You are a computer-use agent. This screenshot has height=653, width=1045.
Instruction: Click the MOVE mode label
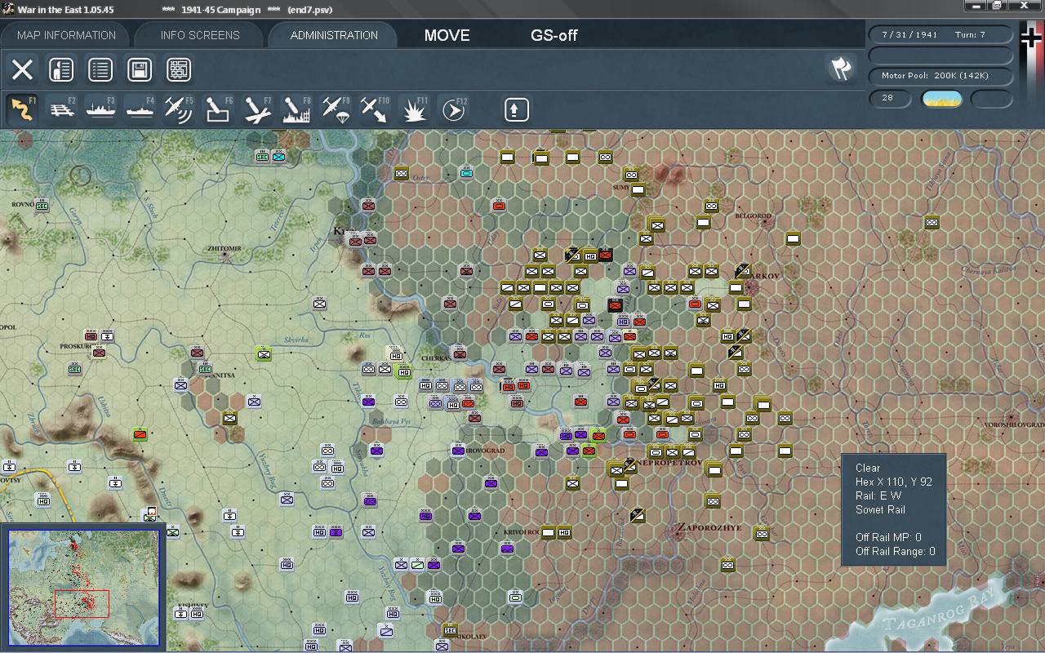[447, 35]
